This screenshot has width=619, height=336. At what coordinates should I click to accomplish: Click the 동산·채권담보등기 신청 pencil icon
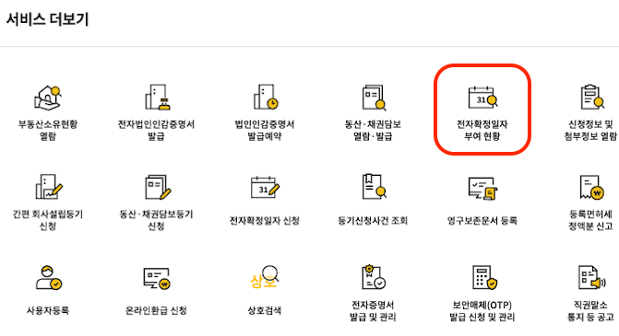click(x=158, y=187)
